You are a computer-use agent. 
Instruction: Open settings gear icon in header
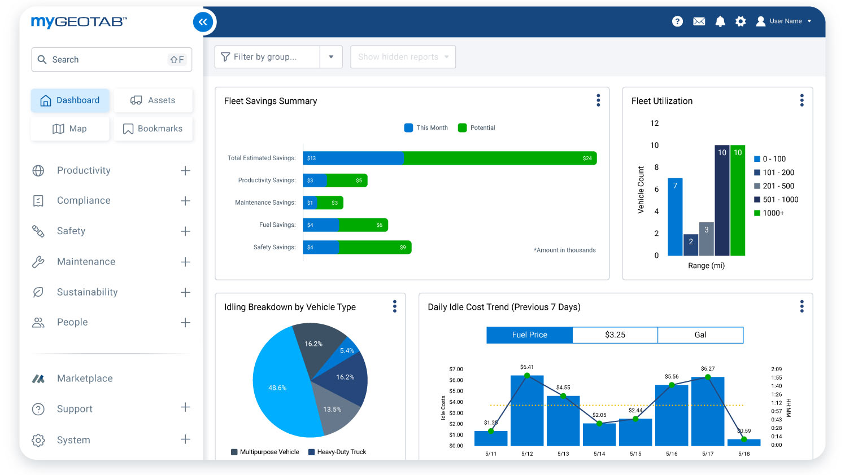pyautogui.click(x=741, y=21)
